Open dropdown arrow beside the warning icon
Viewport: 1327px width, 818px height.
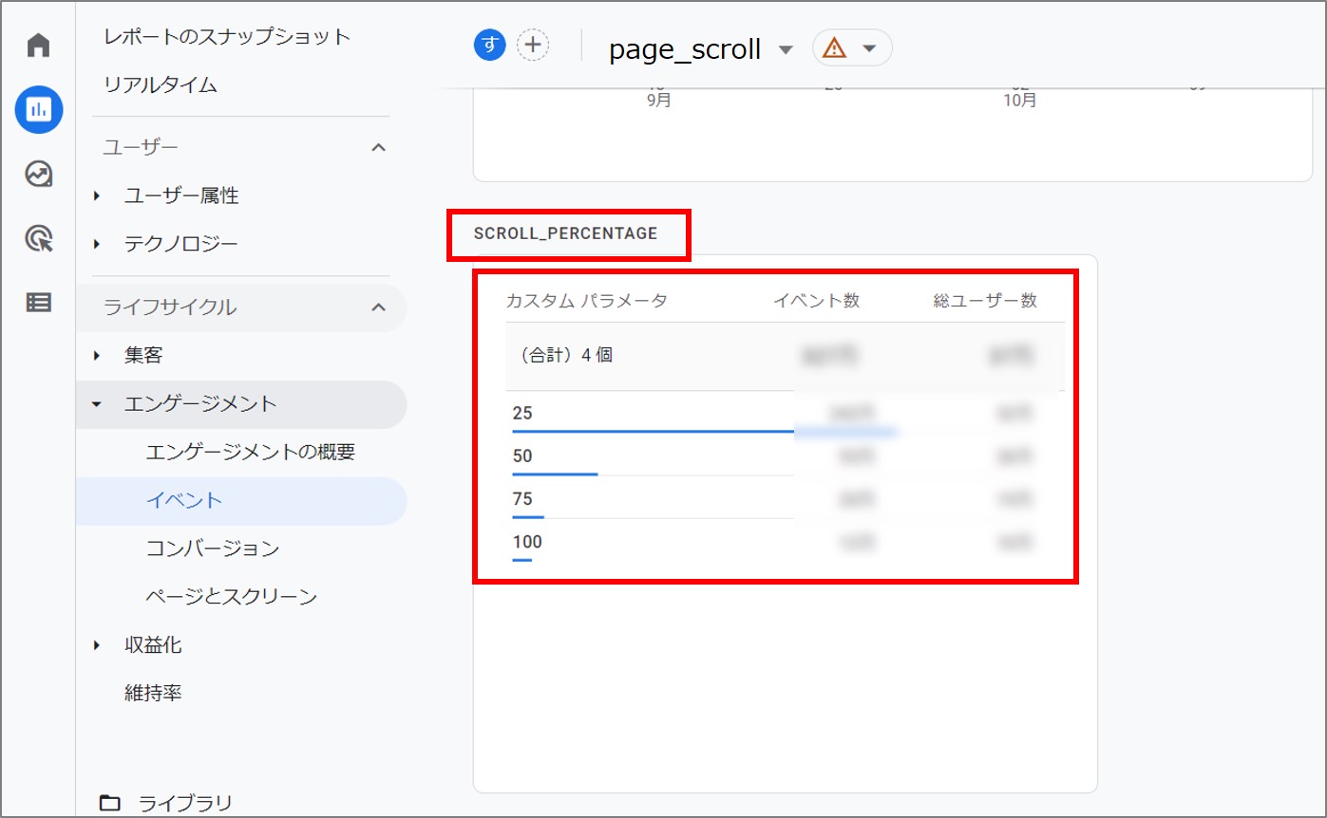pos(868,48)
